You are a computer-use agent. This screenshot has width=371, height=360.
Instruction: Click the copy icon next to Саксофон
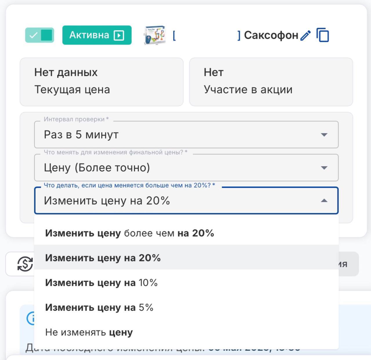[323, 35]
